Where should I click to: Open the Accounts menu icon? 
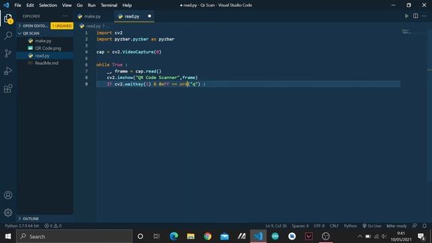[x=8, y=195]
